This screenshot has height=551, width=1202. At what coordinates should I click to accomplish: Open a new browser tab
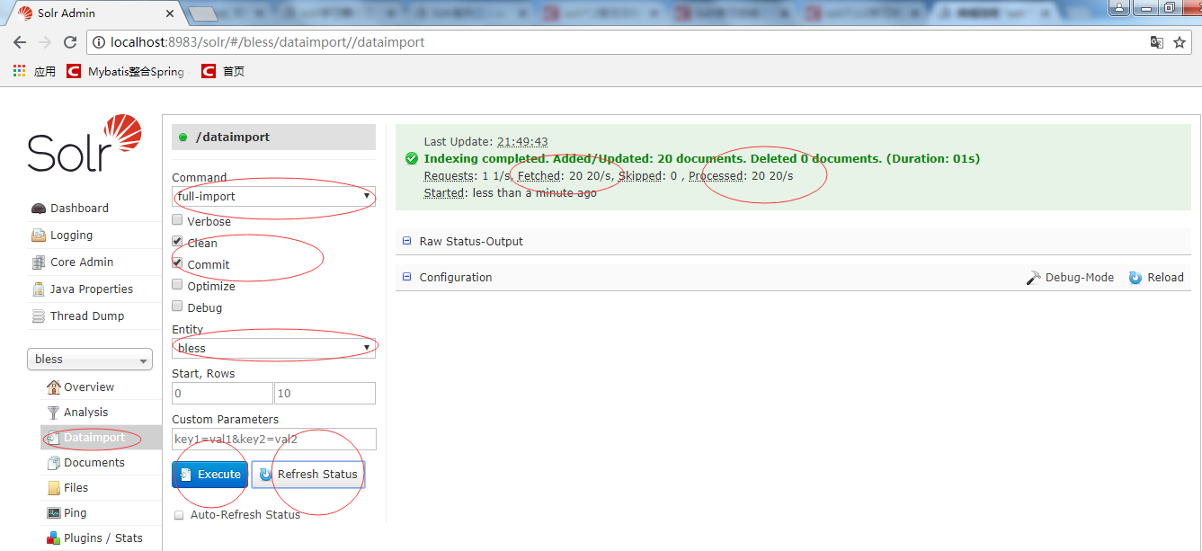click(203, 13)
